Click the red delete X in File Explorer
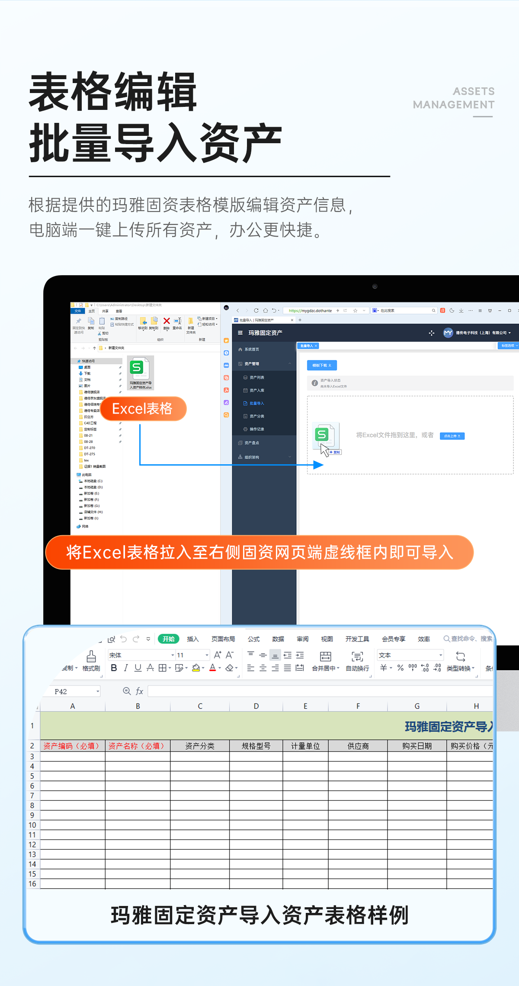The image size is (519, 986). point(167,321)
